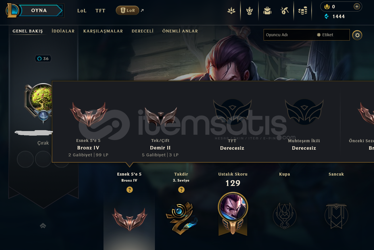This screenshot has width=374, height=250.
Task: Select the TFT game mode link
Action: click(x=100, y=11)
